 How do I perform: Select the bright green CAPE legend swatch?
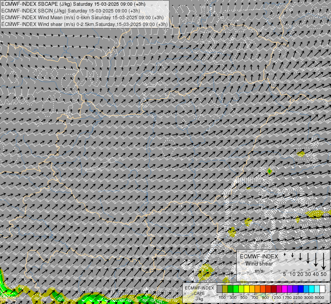[x=236, y=289]
